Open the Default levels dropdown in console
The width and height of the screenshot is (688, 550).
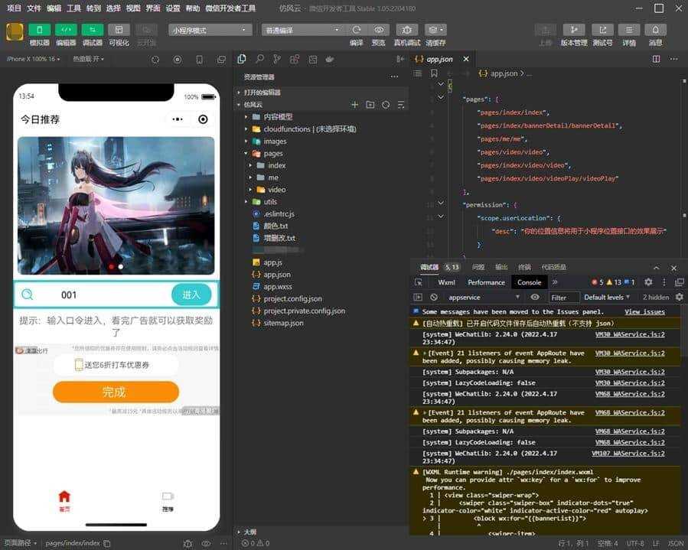click(x=608, y=297)
